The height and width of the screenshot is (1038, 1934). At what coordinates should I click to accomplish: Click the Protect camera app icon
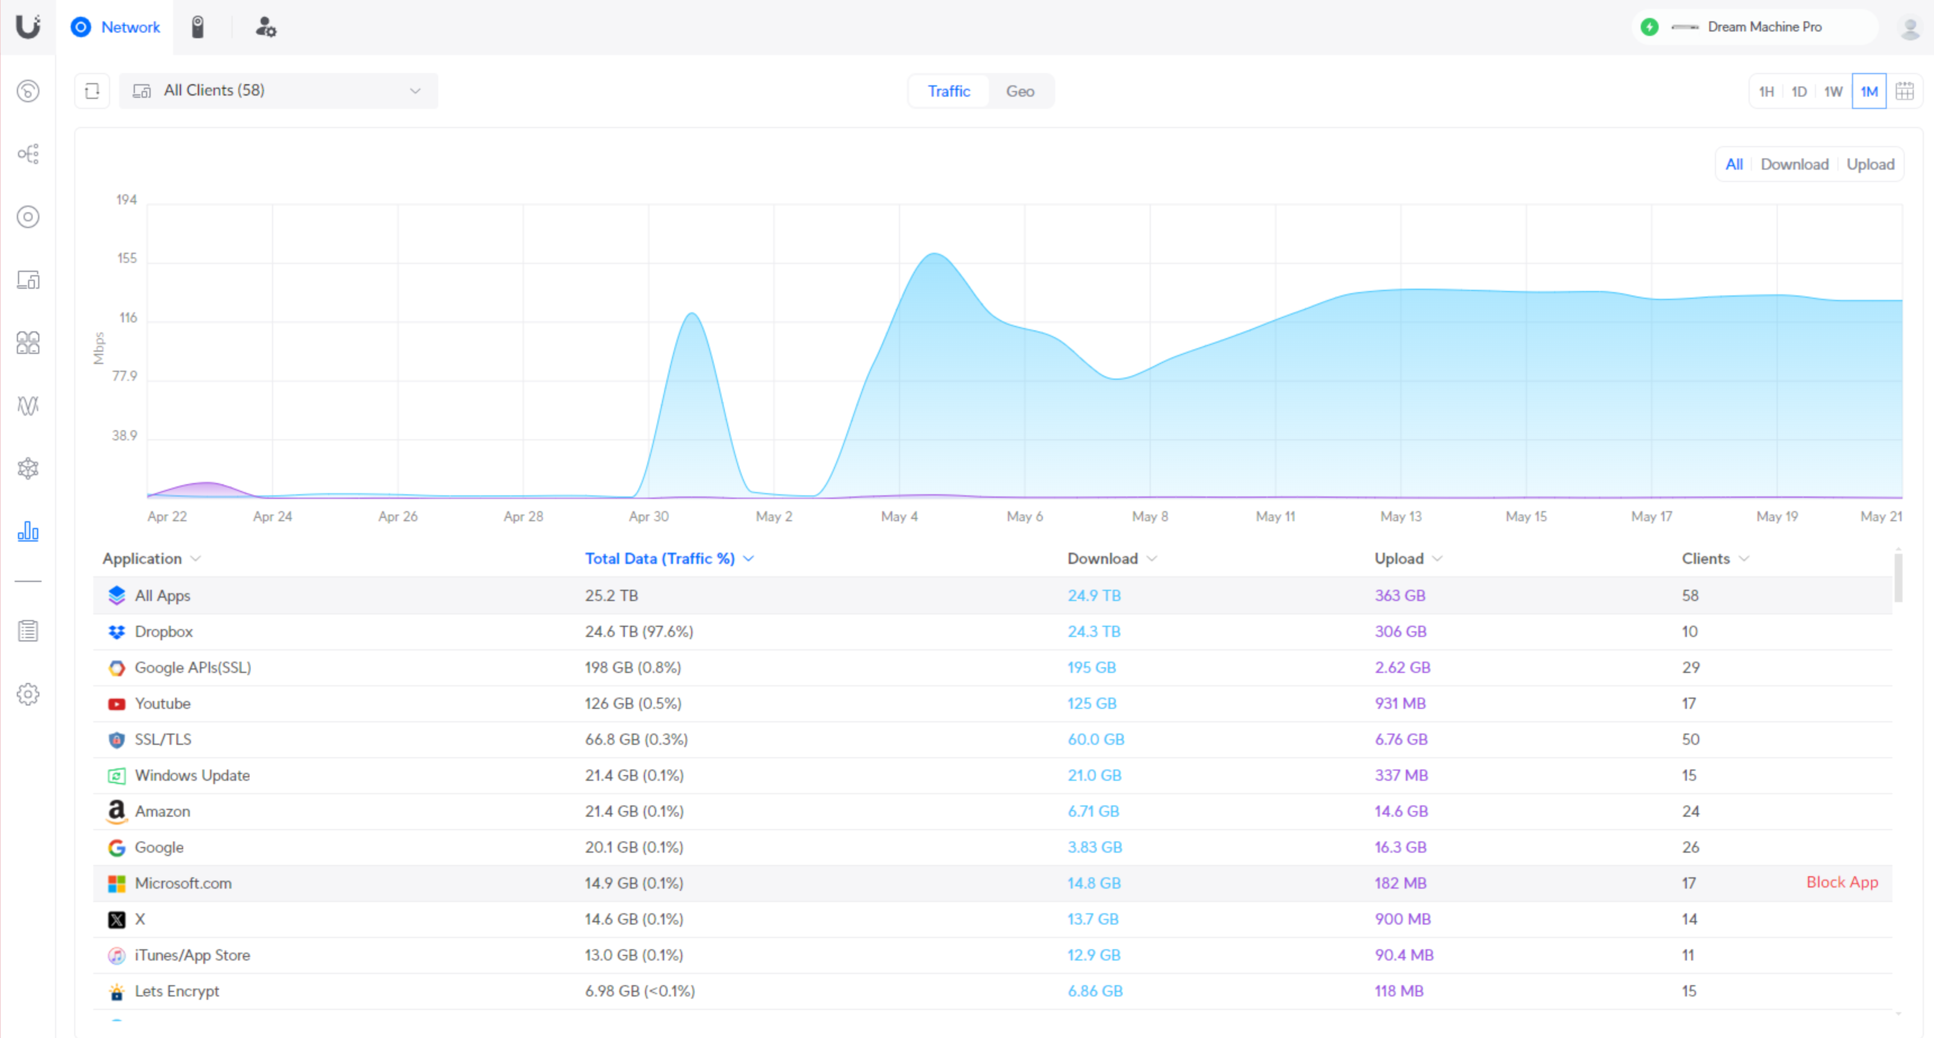(x=197, y=27)
